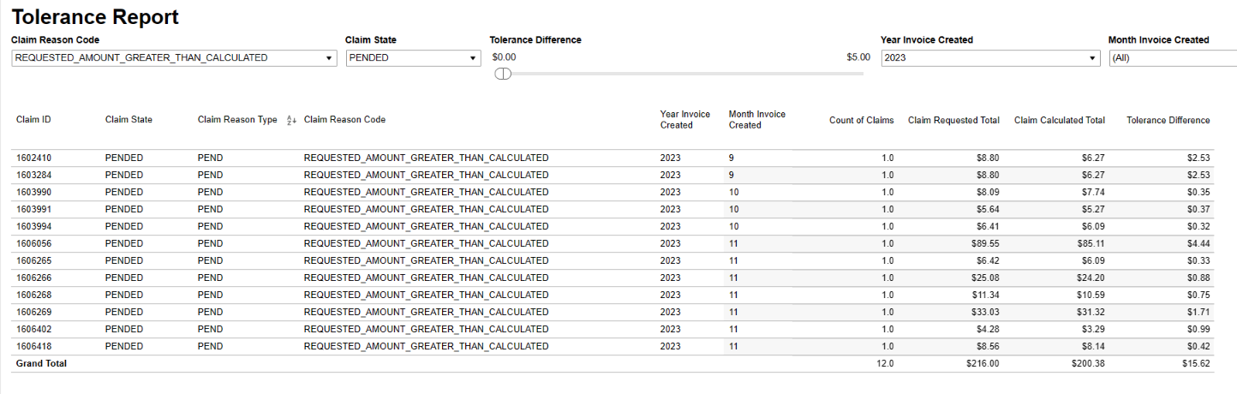Select claim ID 1606056 row label
The width and height of the screenshot is (1237, 394).
33,243
